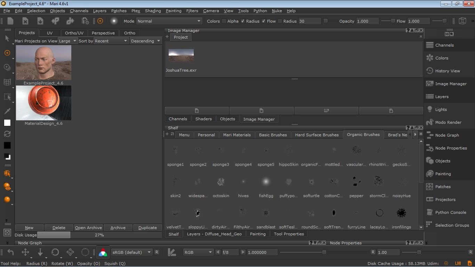Image resolution: width=475 pixels, height=267 pixels.
Task: Click the R reset button beside sRGB dropdown
Action: (157, 252)
